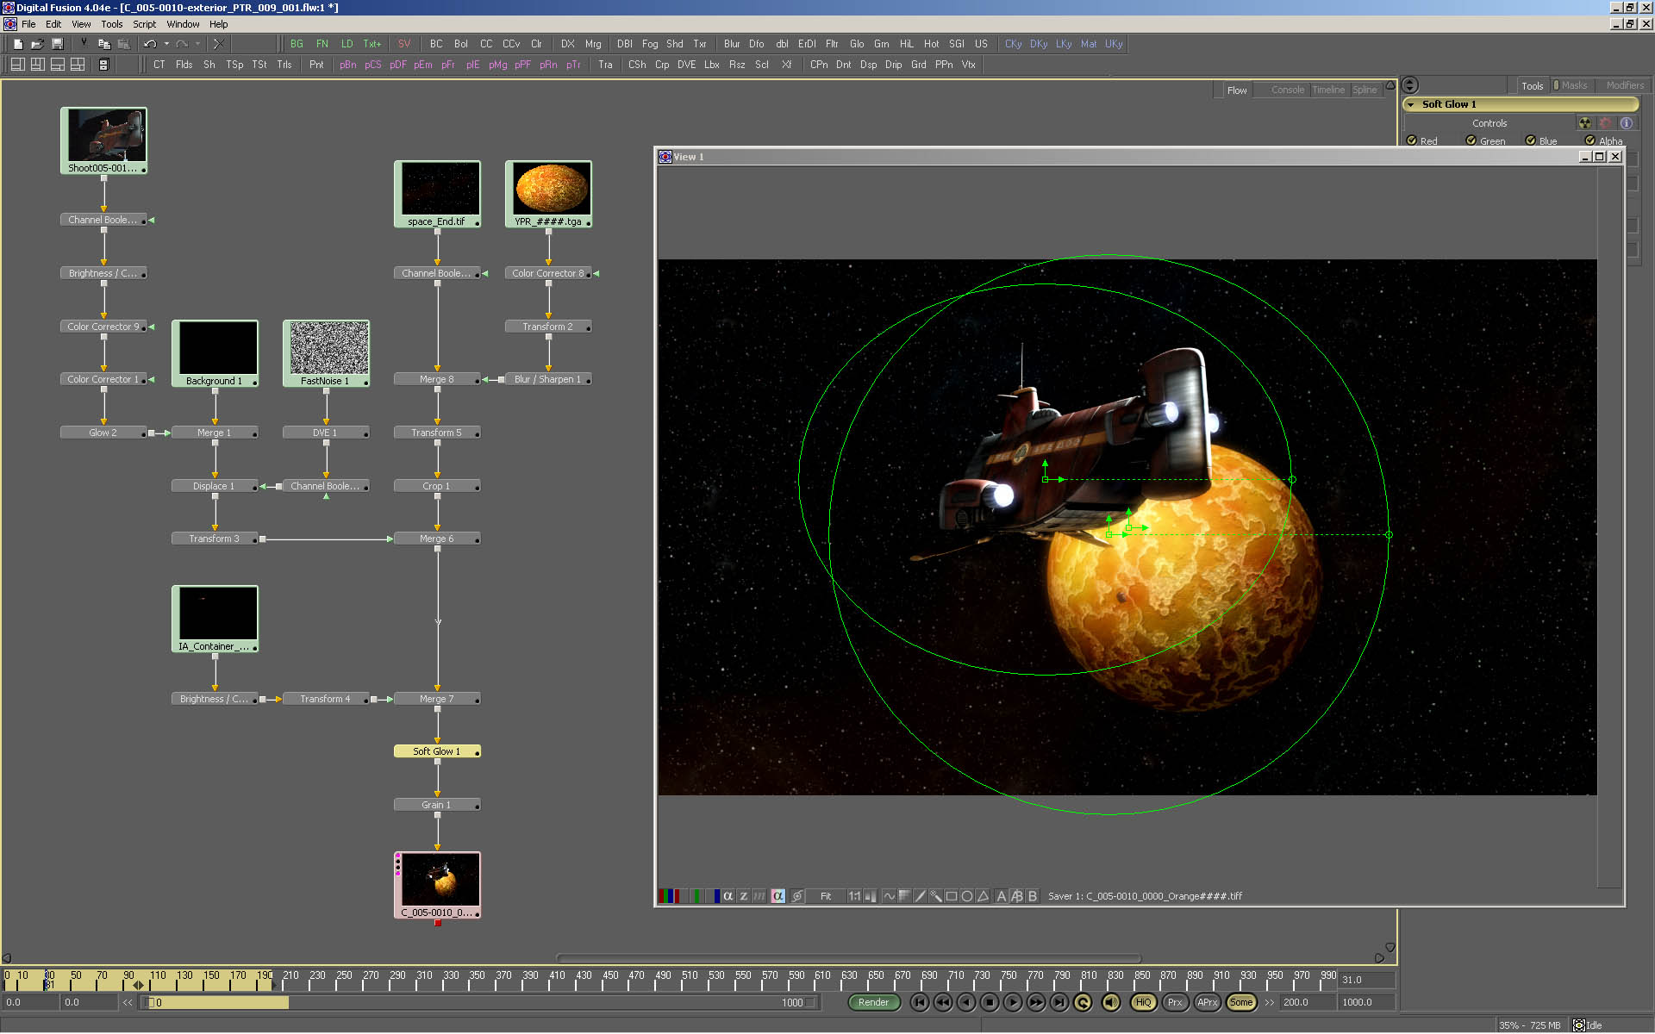Select ellipse mask tool in viewer toolbar

[x=967, y=896]
